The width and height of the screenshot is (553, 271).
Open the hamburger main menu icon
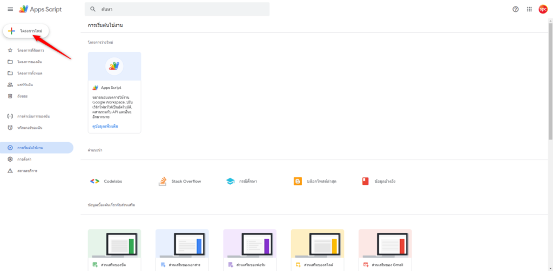click(x=10, y=9)
